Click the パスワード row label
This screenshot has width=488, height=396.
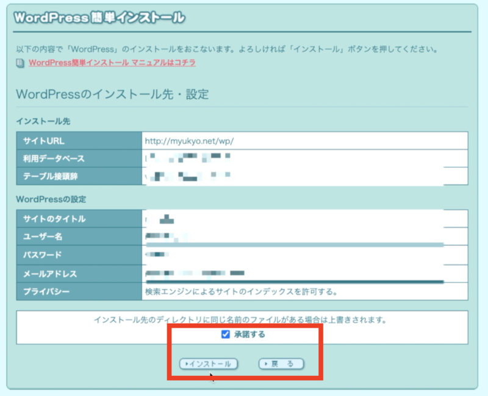pos(79,255)
